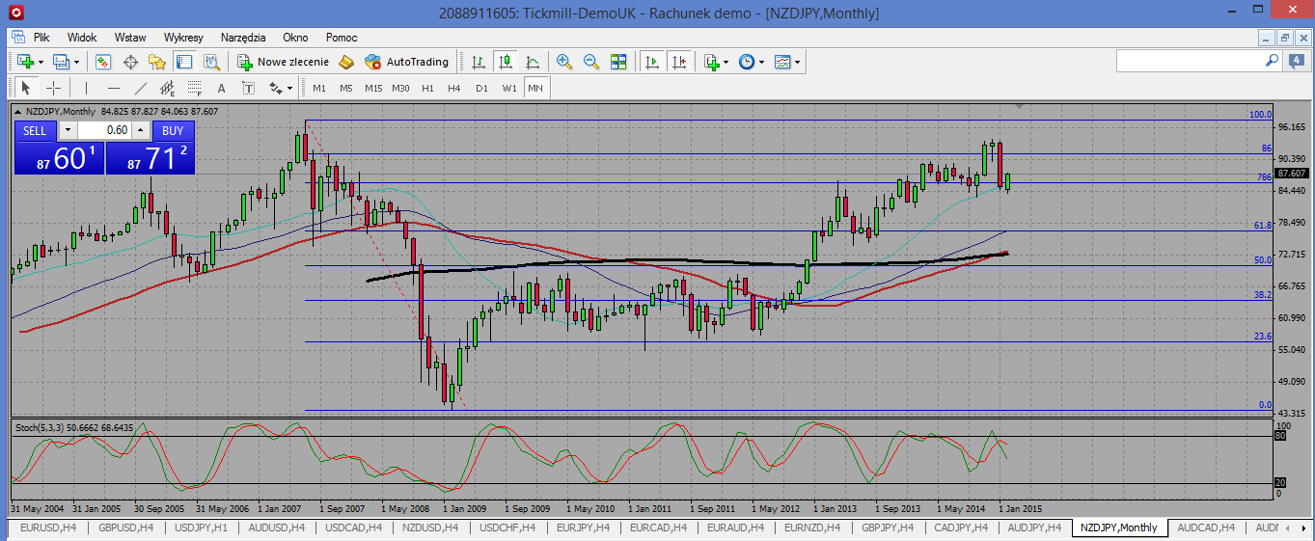The image size is (1315, 541).
Task: Select the Crosshair tool
Action: click(54, 88)
